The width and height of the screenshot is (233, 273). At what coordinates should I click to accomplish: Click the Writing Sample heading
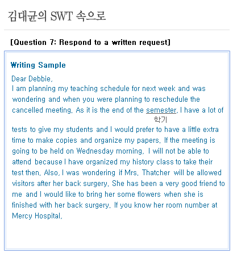pyautogui.click(x=38, y=65)
